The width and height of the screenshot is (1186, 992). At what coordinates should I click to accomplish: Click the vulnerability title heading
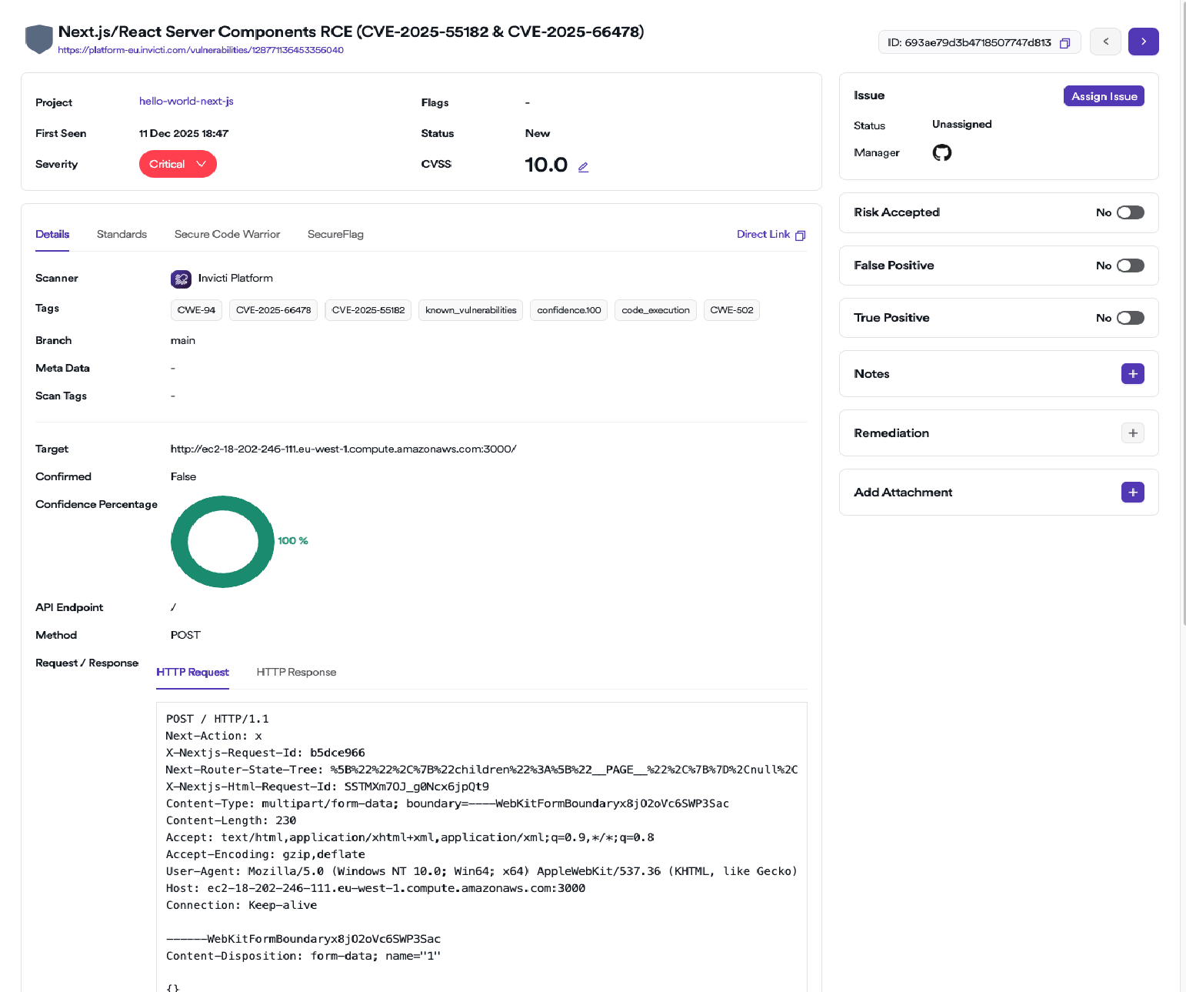[351, 32]
